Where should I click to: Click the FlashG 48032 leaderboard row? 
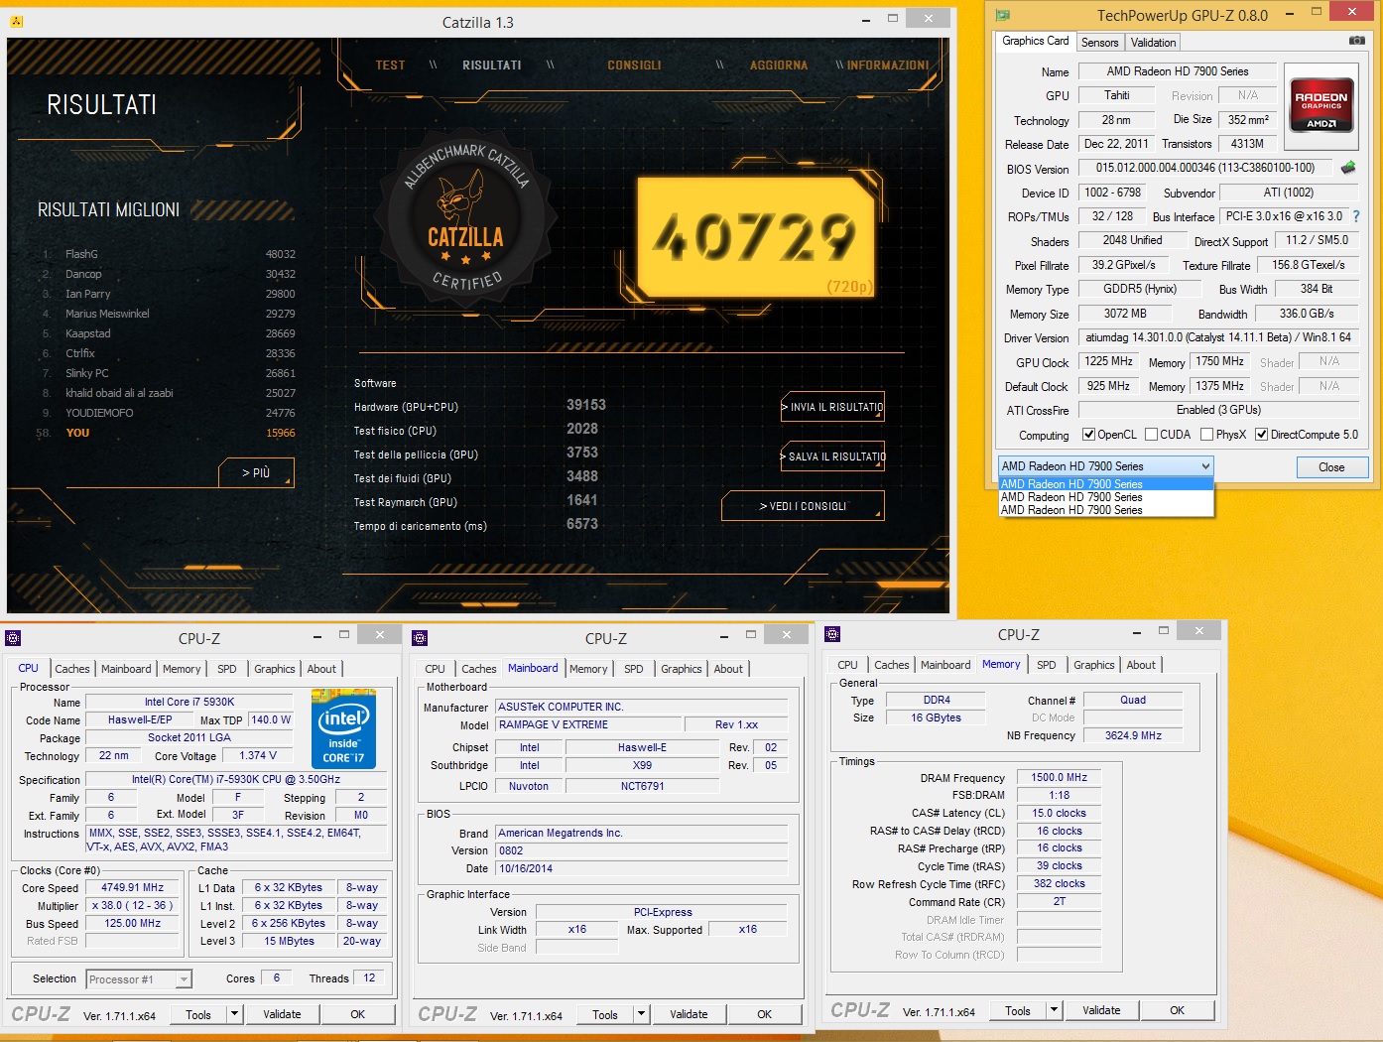tap(169, 254)
